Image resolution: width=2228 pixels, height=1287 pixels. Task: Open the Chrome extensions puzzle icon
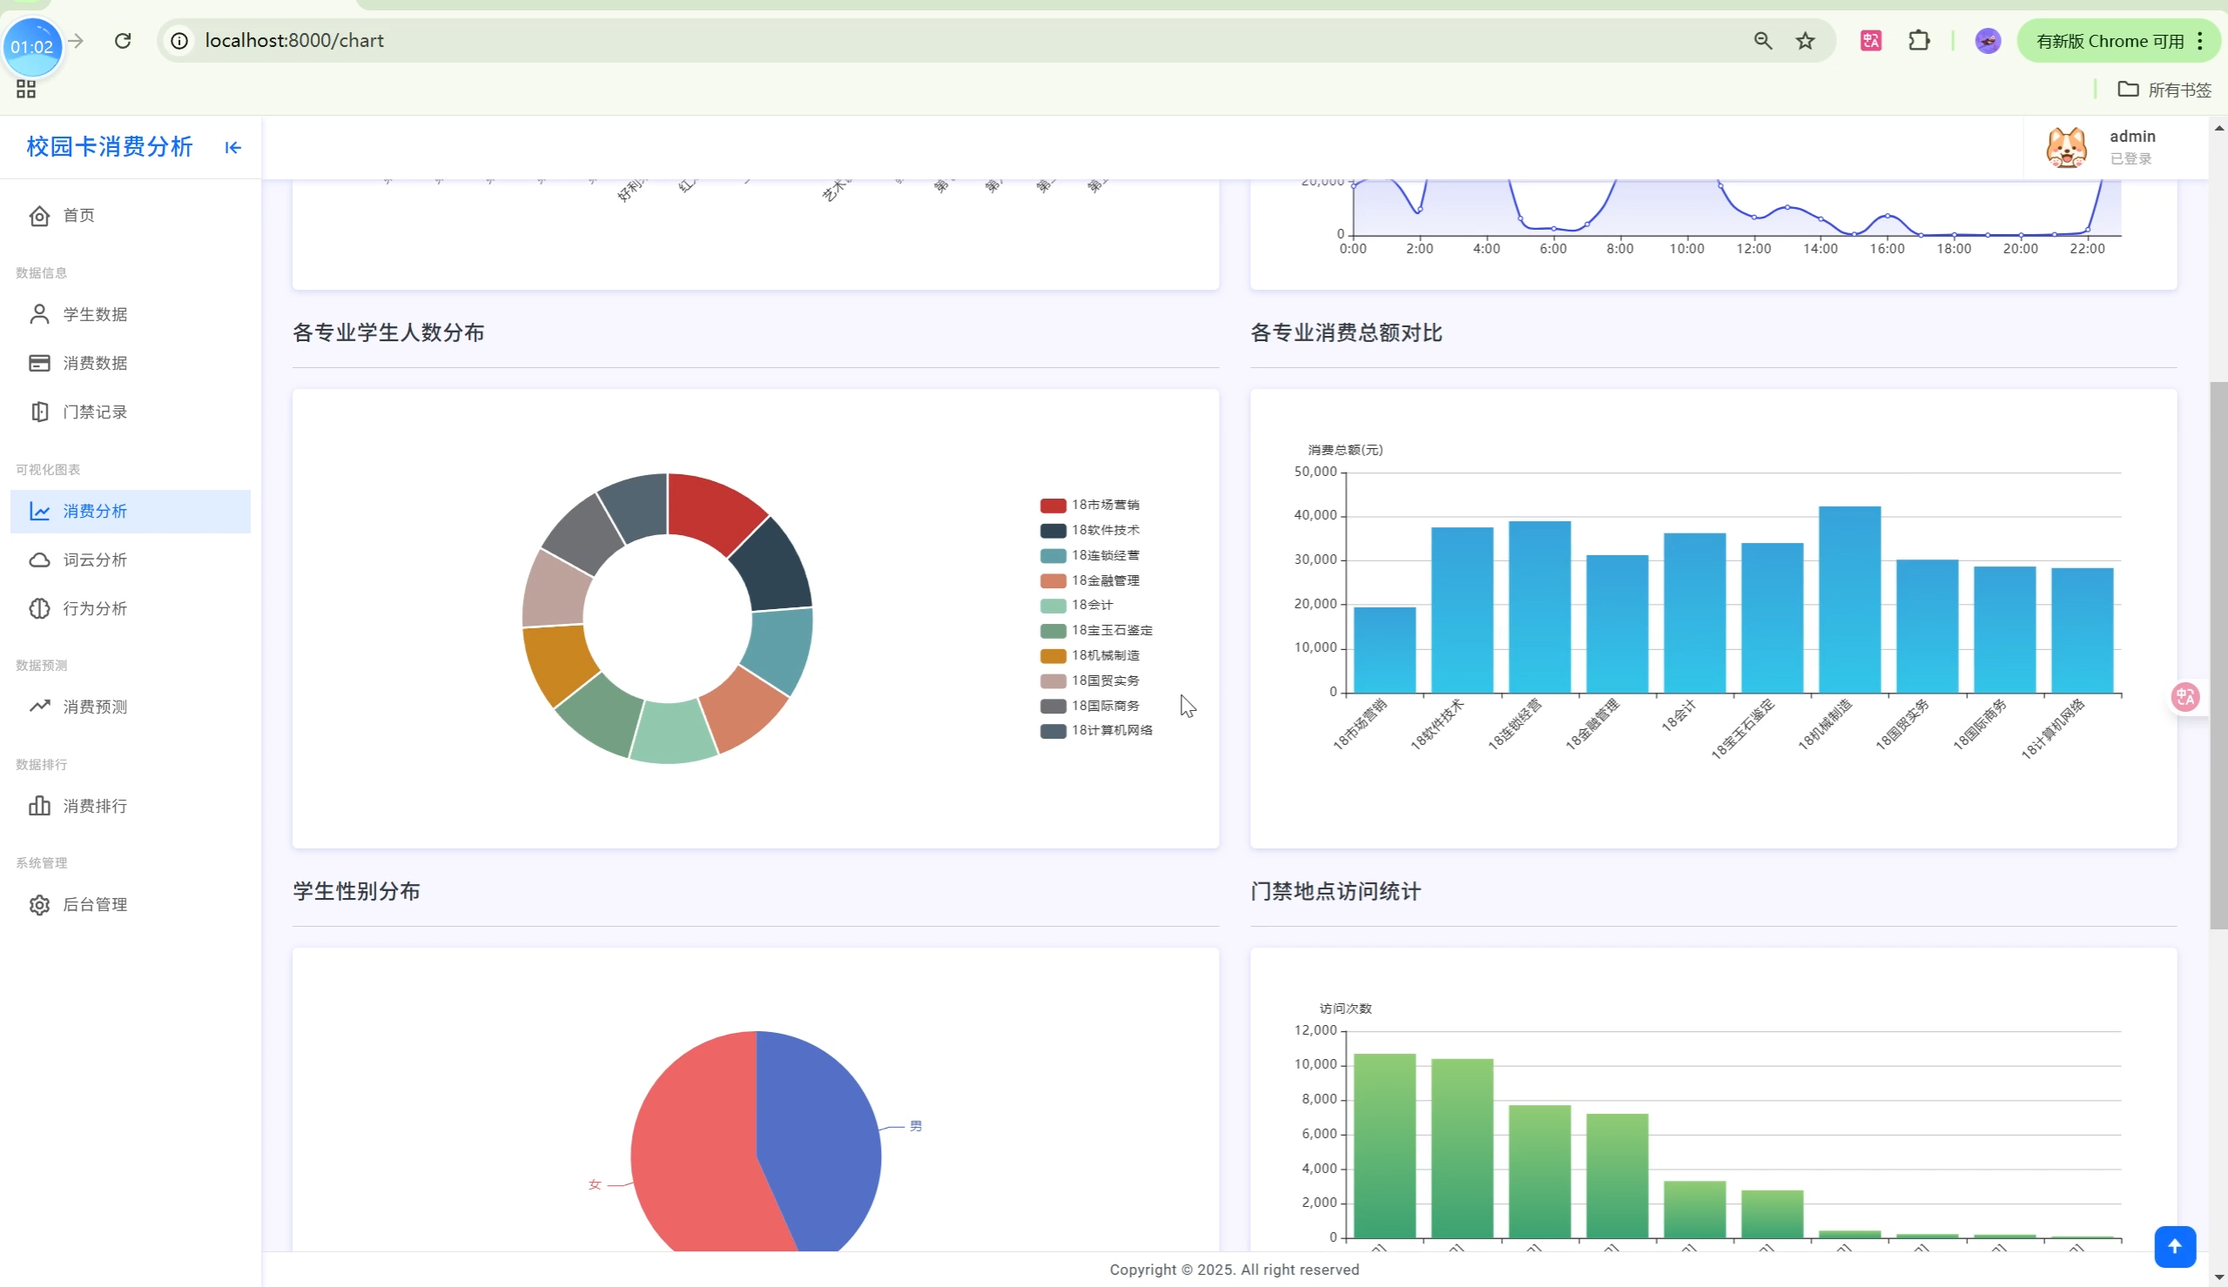pos(1919,41)
